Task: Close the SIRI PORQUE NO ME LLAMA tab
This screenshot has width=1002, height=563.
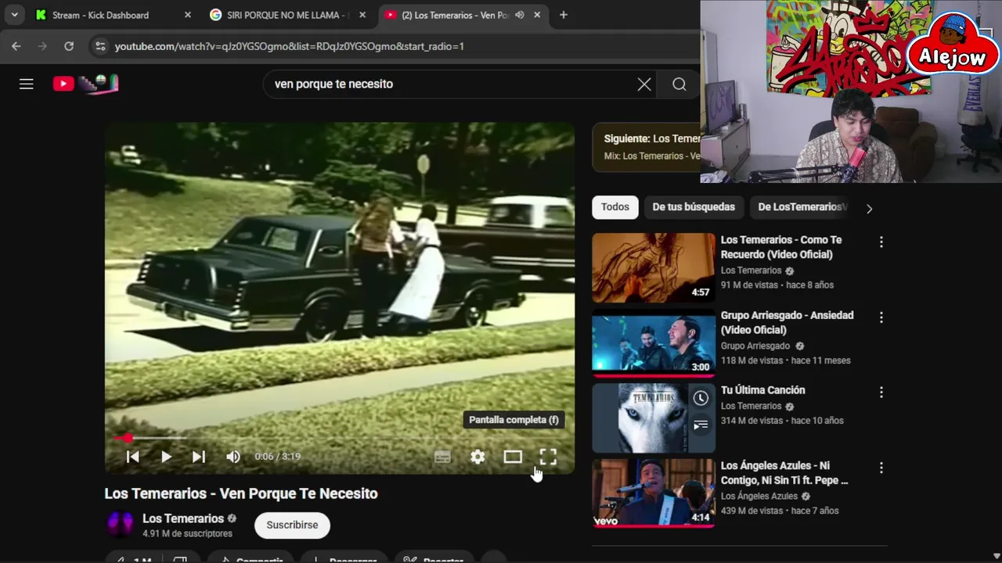Action: [x=362, y=15]
